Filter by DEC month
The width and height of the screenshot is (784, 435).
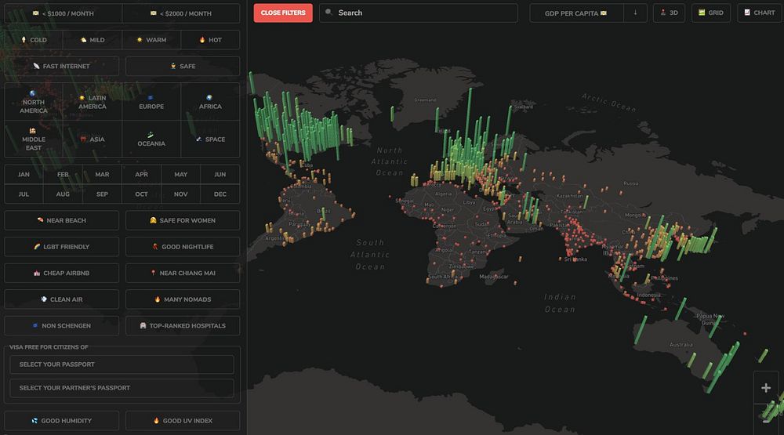(220, 194)
